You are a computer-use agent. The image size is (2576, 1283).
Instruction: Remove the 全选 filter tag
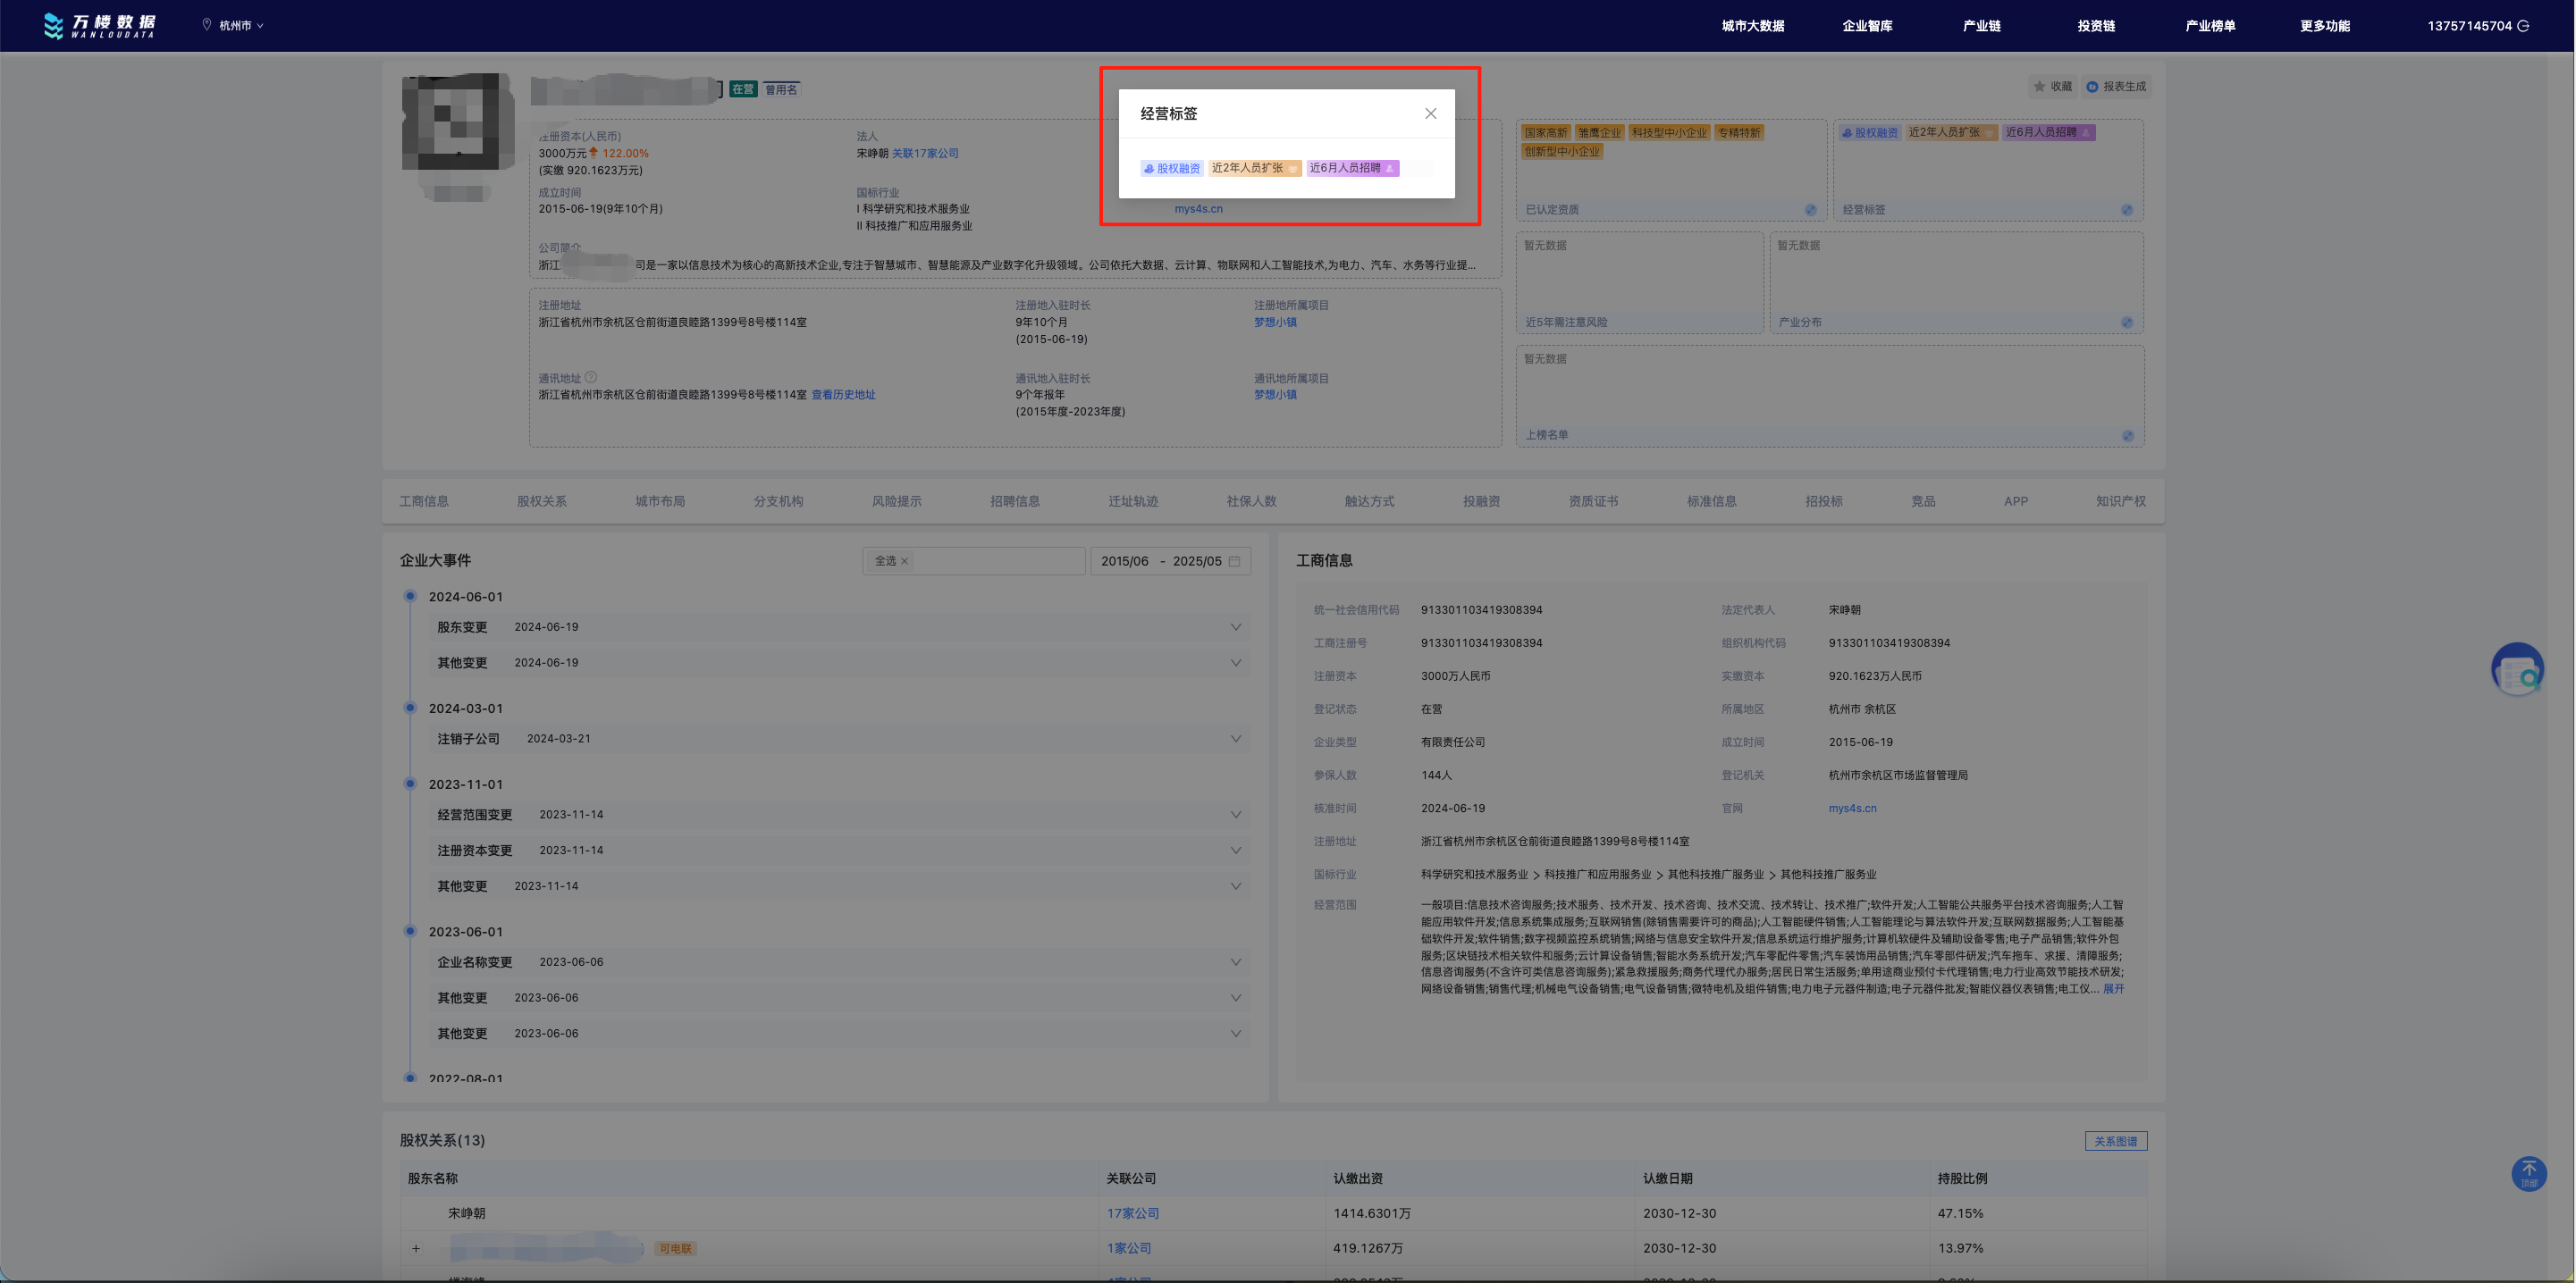(x=904, y=562)
